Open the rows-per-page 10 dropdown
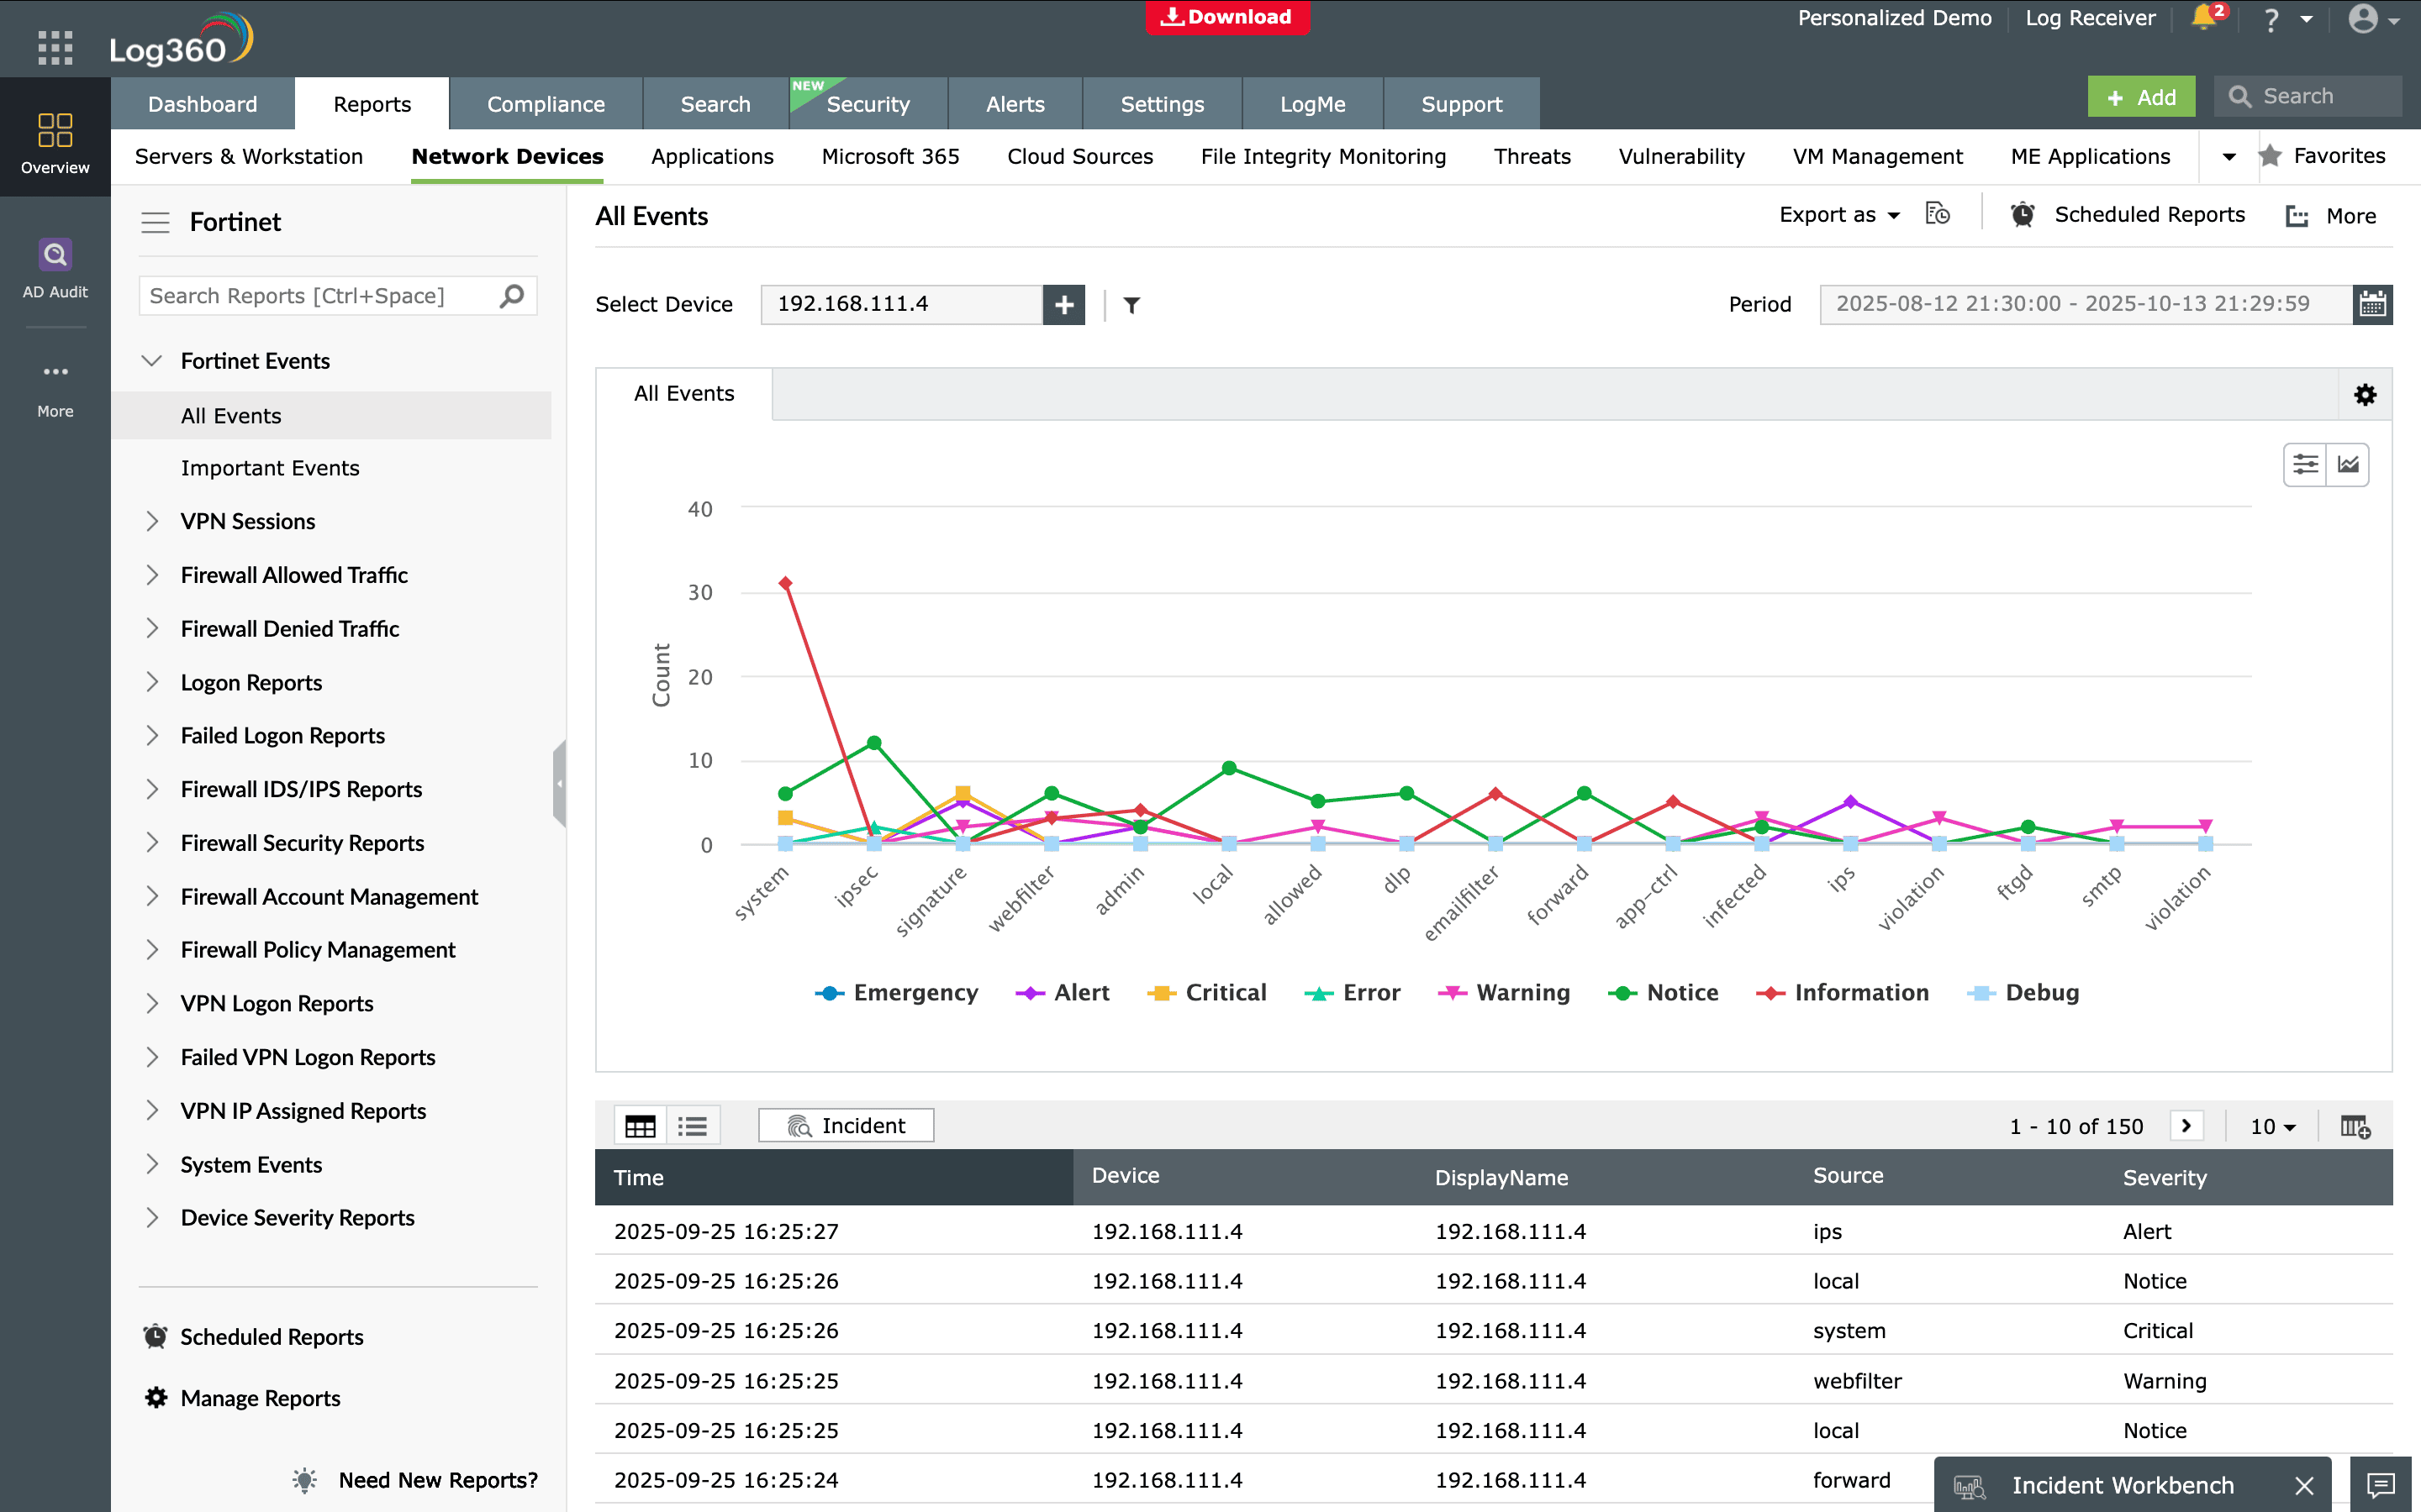Viewport: 2421px width, 1512px height. pyautogui.click(x=2272, y=1126)
